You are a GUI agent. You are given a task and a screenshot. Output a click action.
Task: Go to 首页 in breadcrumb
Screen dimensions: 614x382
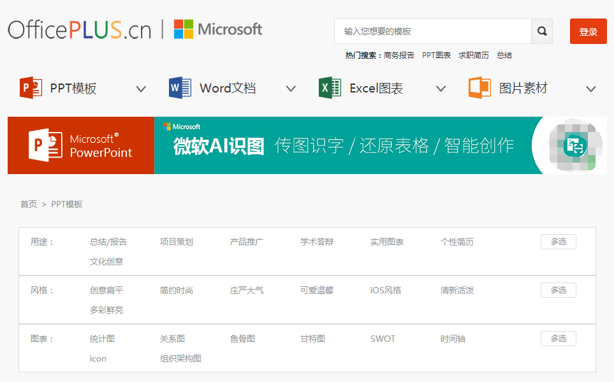pos(29,204)
